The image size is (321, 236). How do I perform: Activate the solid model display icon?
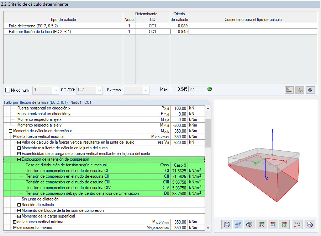[x=238, y=225]
